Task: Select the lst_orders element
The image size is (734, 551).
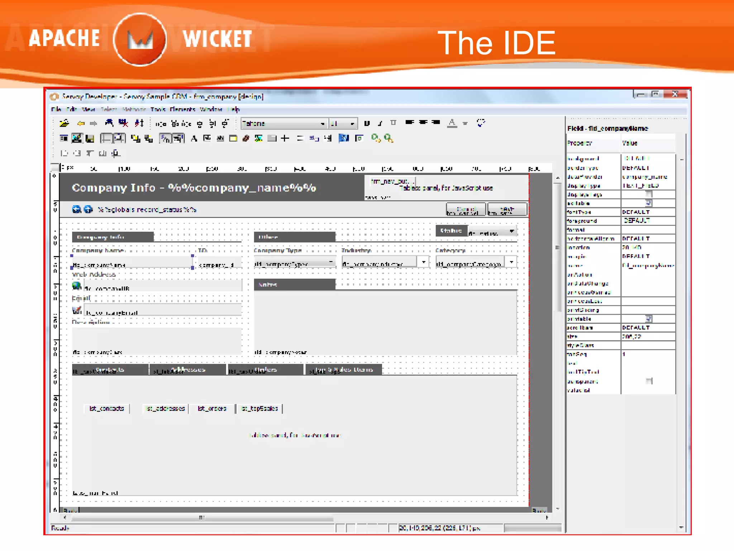Action: pos(212,409)
